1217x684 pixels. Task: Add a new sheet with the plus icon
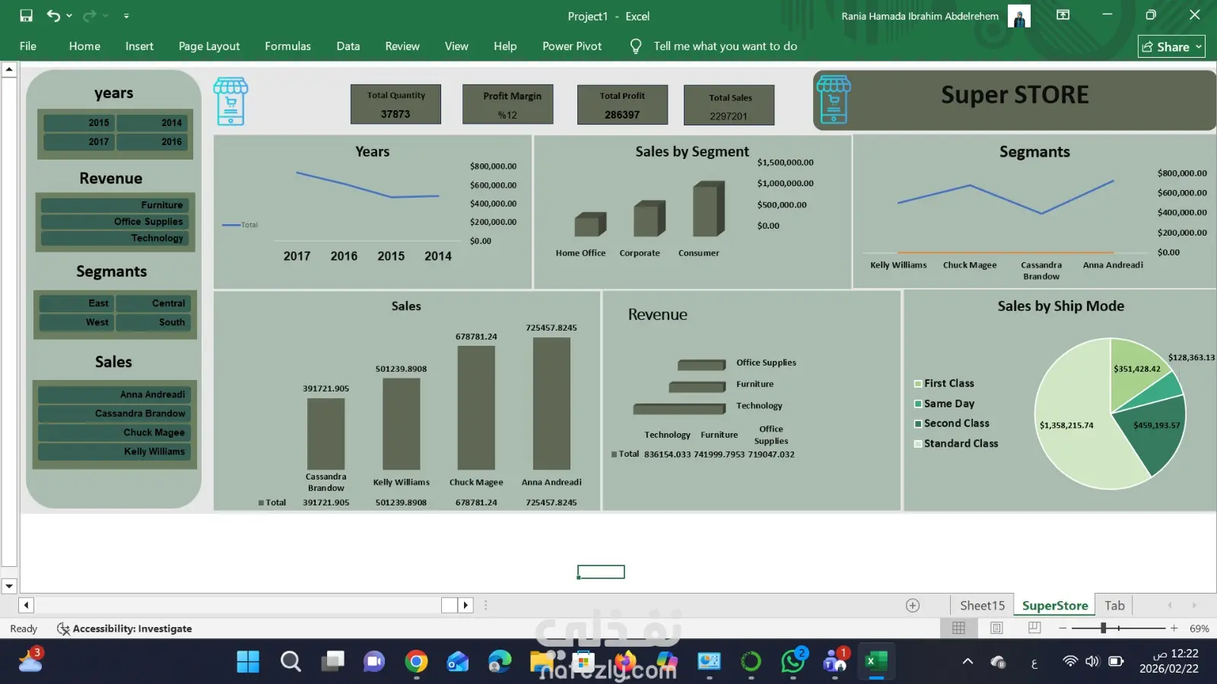913,606
